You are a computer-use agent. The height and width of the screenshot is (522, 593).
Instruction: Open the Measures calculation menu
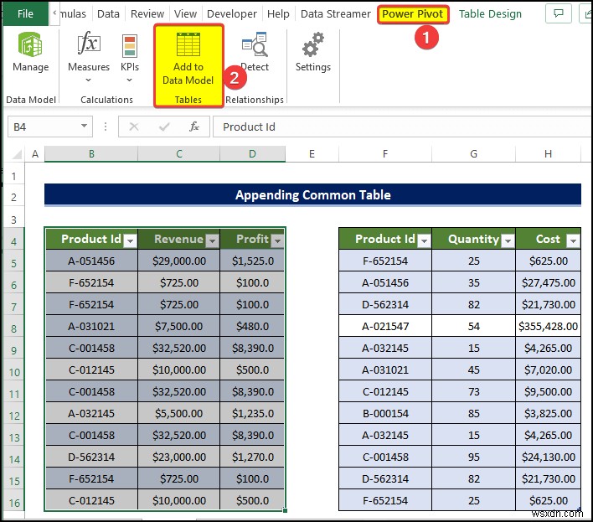[89, 57]
